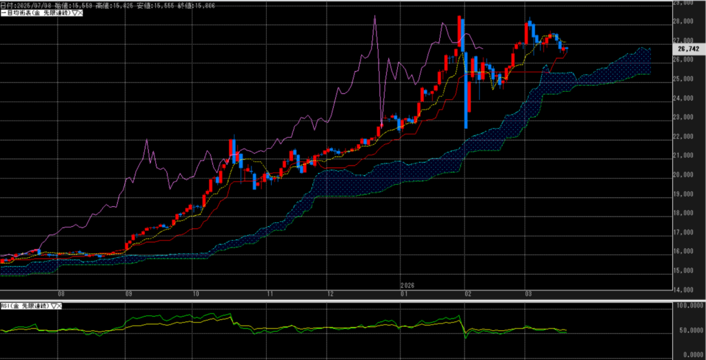
Task: Click the 50.0000 level on RSI axis
Action: 690,330
